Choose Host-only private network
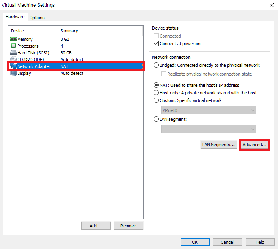Image resolution: width=278 pixels, height=249 pixels. tap(156, 93)
